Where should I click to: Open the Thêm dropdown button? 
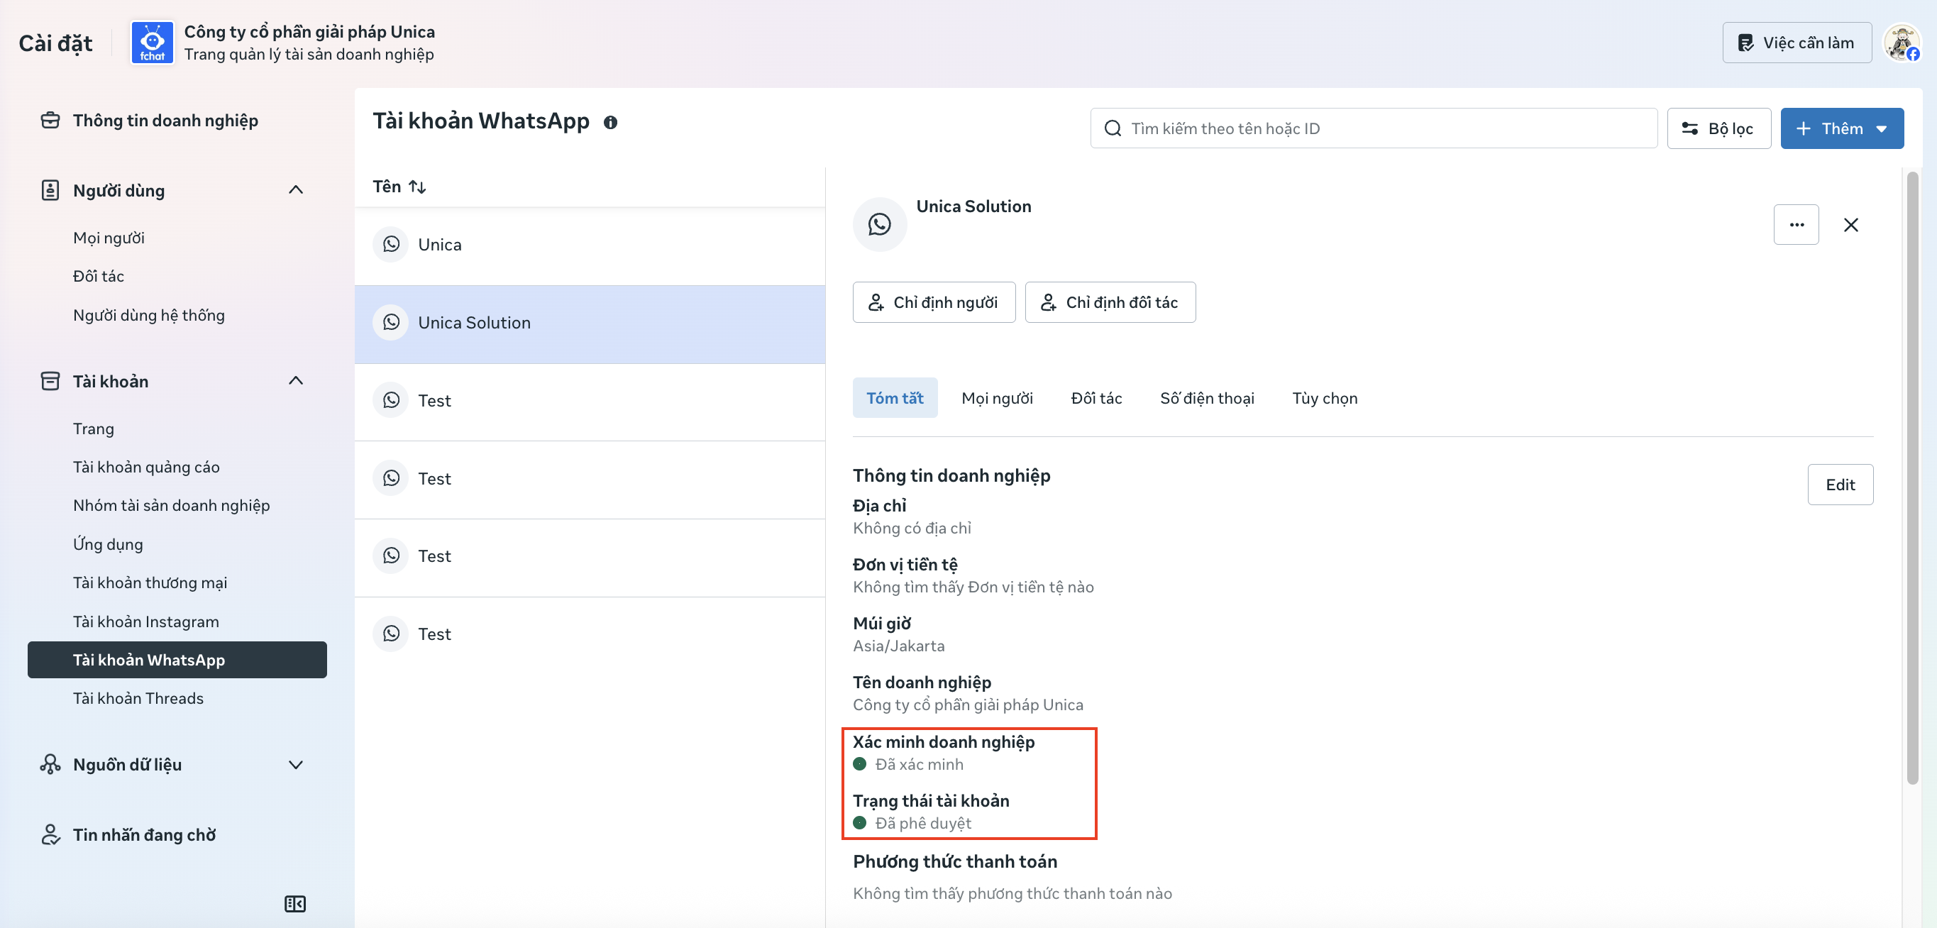[x=1841, y=128]
